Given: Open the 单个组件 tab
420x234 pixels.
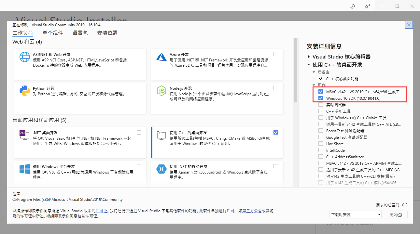Looking at the screenshot, I should tap(53, 33).
